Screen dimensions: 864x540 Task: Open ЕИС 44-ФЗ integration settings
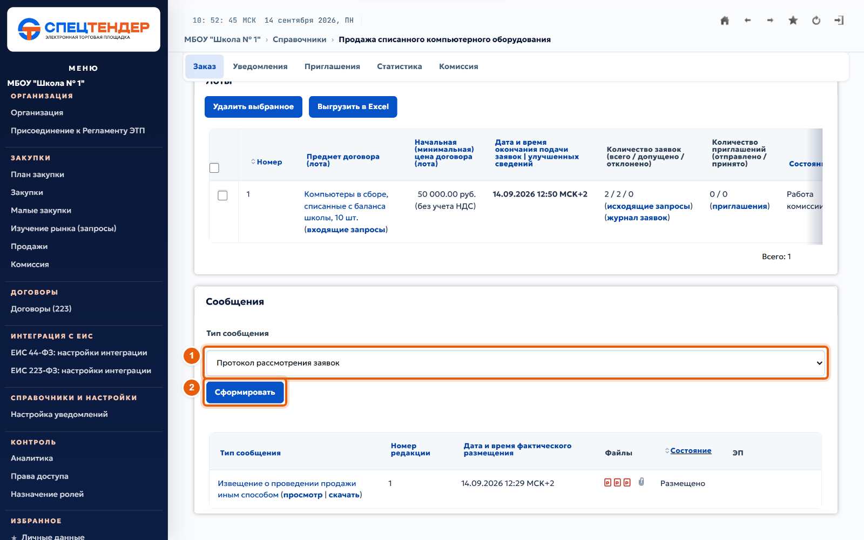(79, 353)
